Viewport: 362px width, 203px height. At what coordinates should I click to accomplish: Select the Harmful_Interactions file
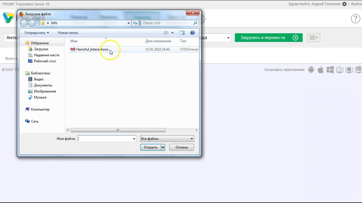click(92, 49)
